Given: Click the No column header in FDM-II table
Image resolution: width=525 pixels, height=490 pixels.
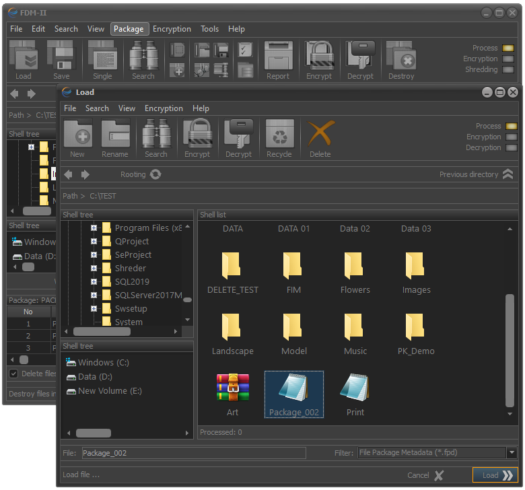Looking at the screenshot, I should point(28,312).
